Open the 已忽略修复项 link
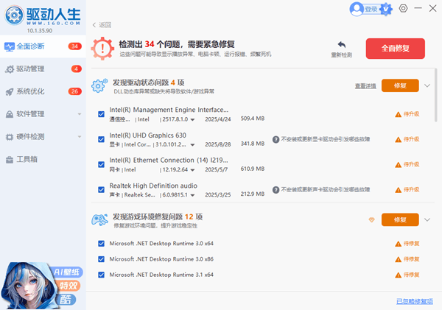The height and width of the screenshot is (310, 442). [414, 301]
